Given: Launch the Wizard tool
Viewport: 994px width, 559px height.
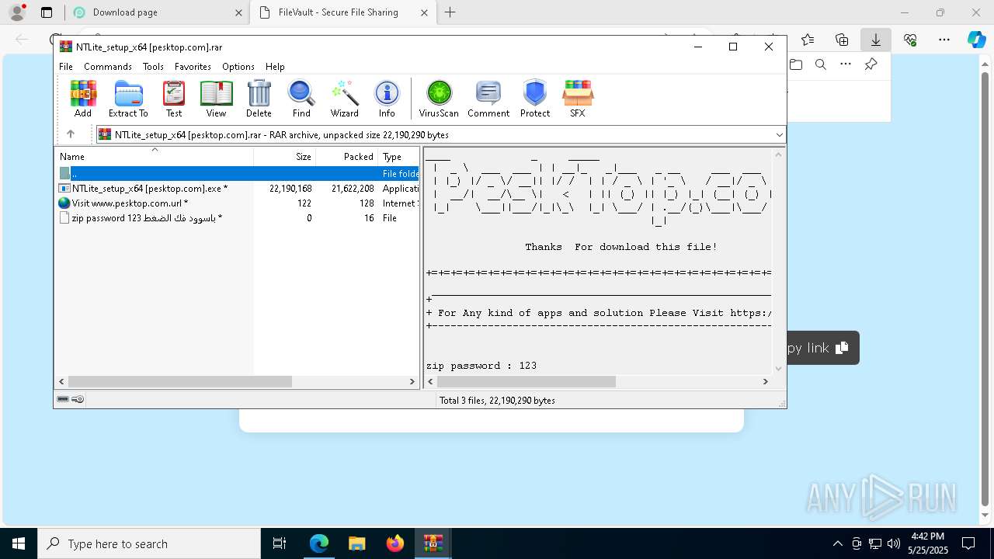Looking at the screenshot, I should click(345, 99).
